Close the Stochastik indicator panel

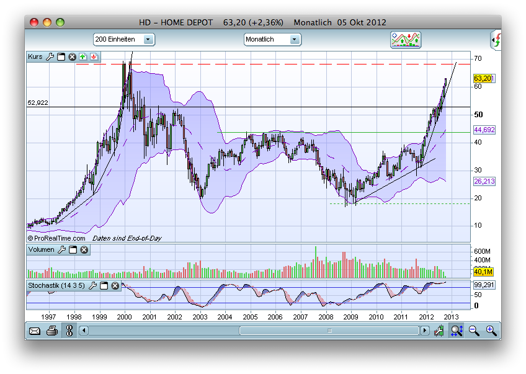point(115,286)
